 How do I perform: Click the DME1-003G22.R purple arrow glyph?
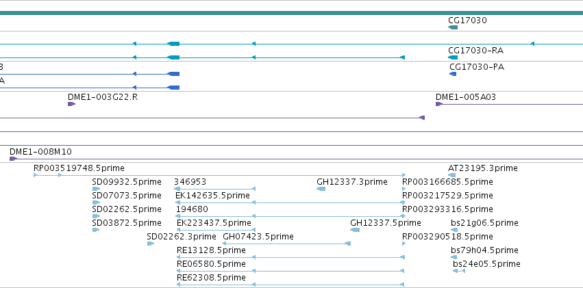coord(71,104)
